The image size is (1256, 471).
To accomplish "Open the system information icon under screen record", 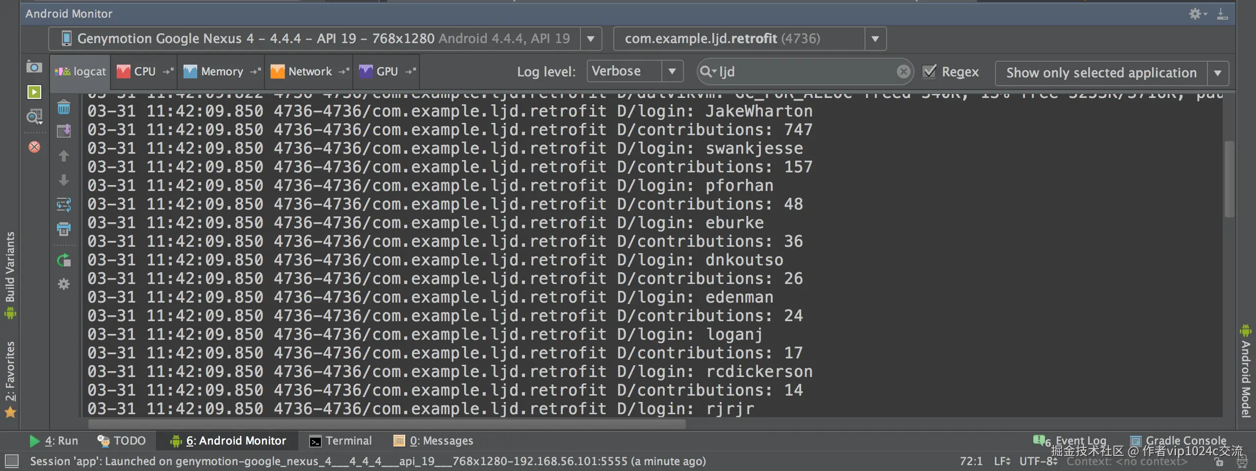I will pyautogui.click(x=34, y=117).
